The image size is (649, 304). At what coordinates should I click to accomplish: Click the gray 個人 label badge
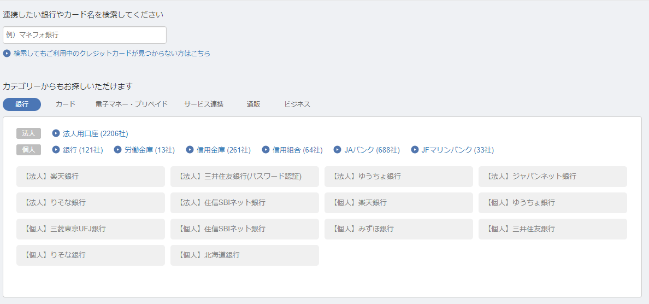pos(28,149)
